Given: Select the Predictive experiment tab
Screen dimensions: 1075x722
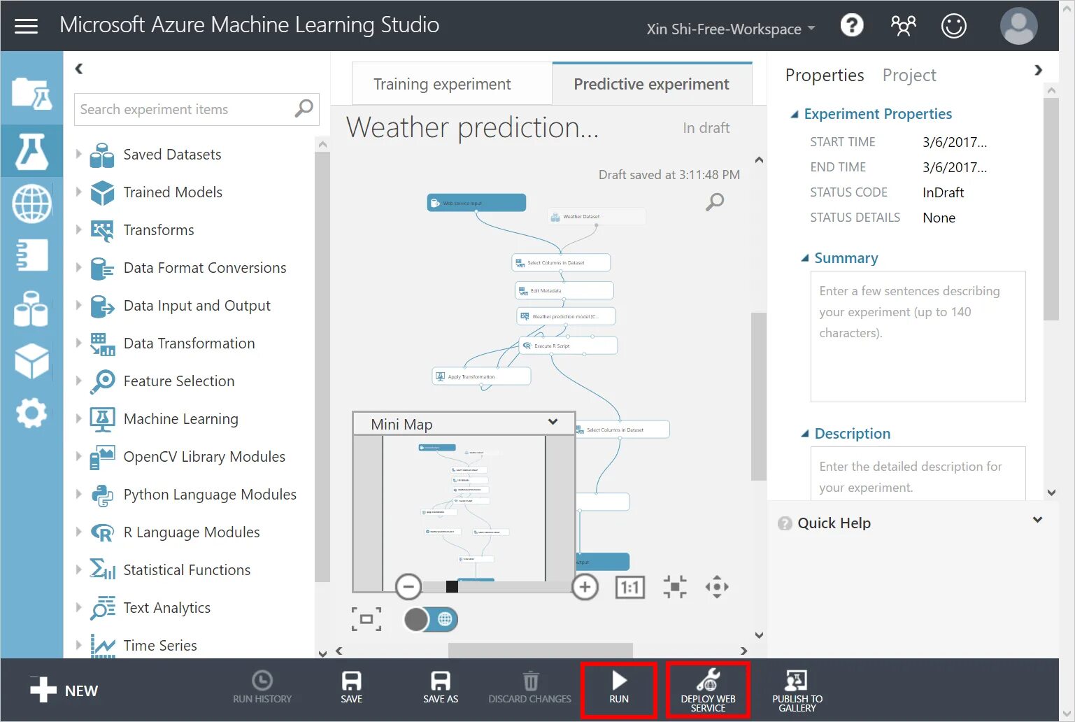Looking at the screenshot, I should pos(652,83).
